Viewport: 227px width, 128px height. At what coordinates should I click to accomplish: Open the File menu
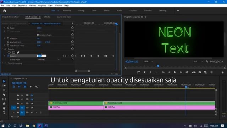tap(2, 6)
